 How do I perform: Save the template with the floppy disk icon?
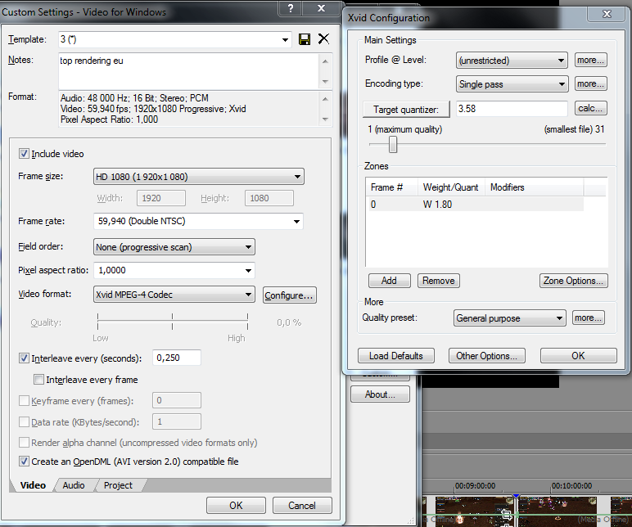pyautogui.click(x=305, y=39)
